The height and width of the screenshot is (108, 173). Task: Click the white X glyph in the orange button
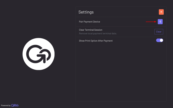pyautogui.click(x=161, y=12)
